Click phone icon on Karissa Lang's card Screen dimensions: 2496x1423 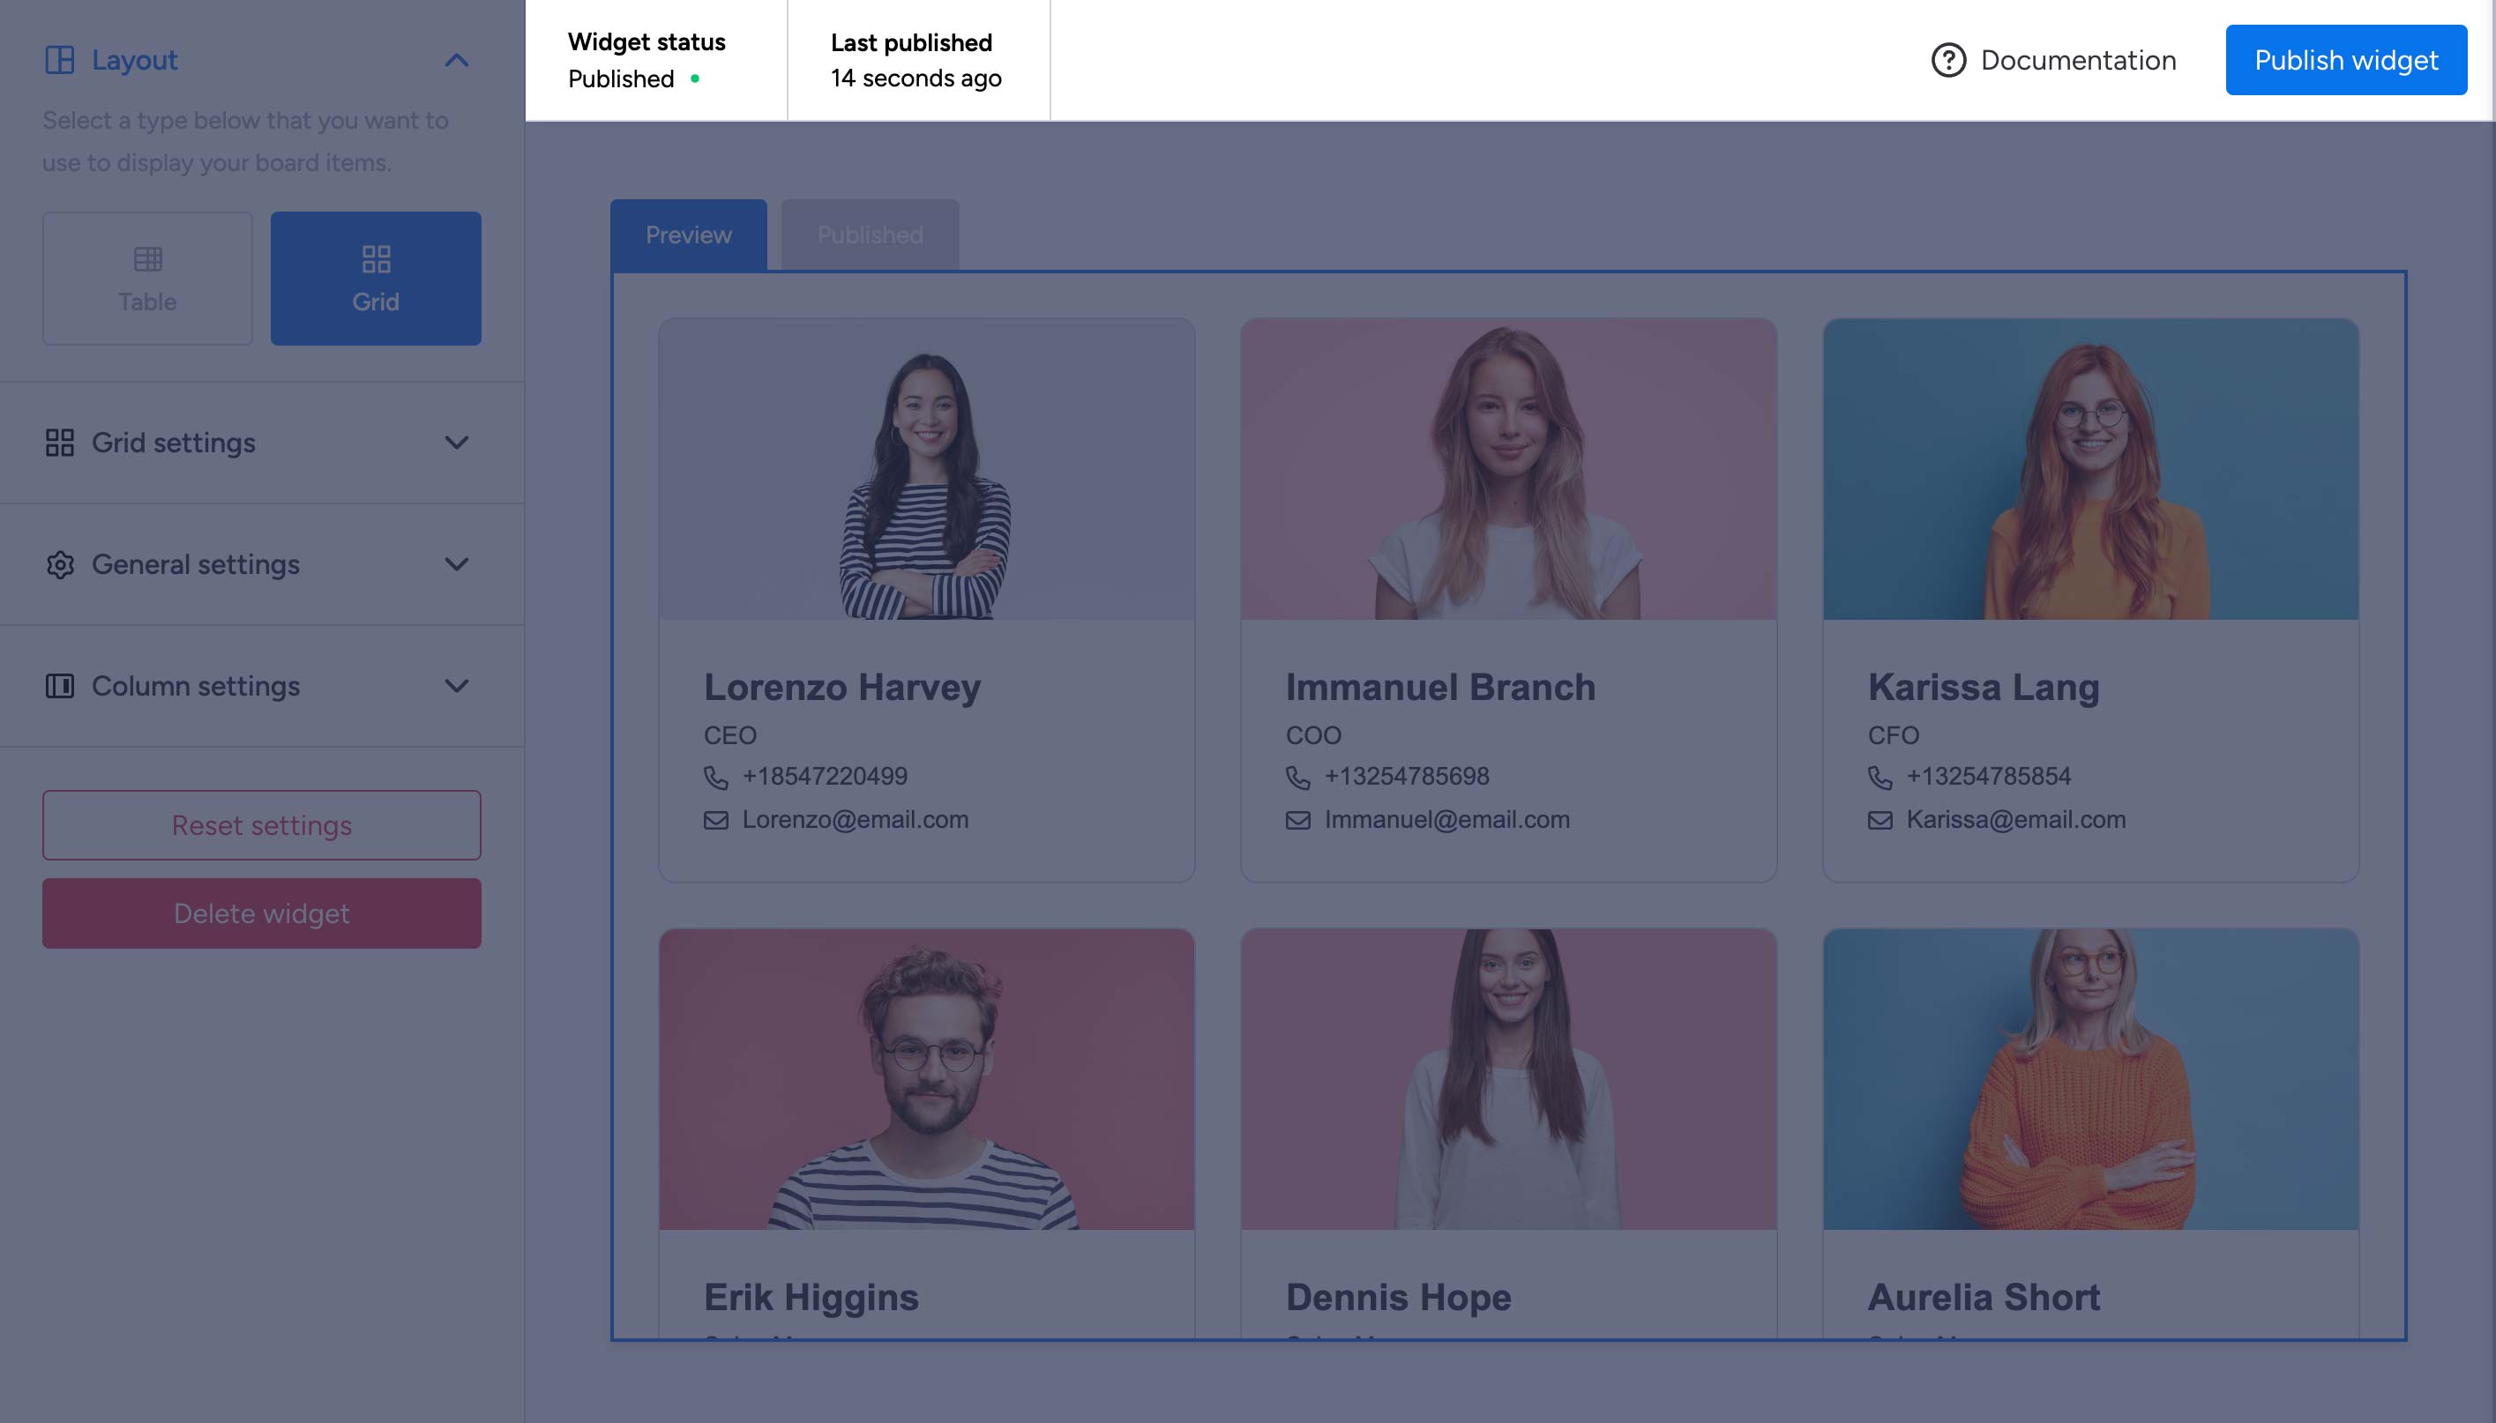(x=1879, y=777)
